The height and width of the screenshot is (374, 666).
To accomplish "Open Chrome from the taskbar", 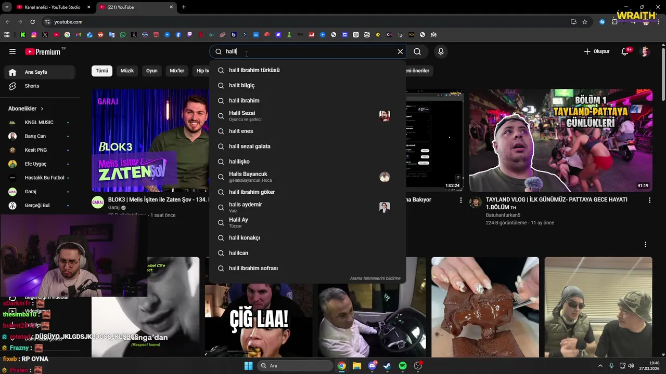I will (x=341, y=366).
